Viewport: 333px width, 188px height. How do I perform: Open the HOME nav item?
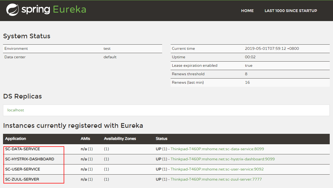coord(247,11)
